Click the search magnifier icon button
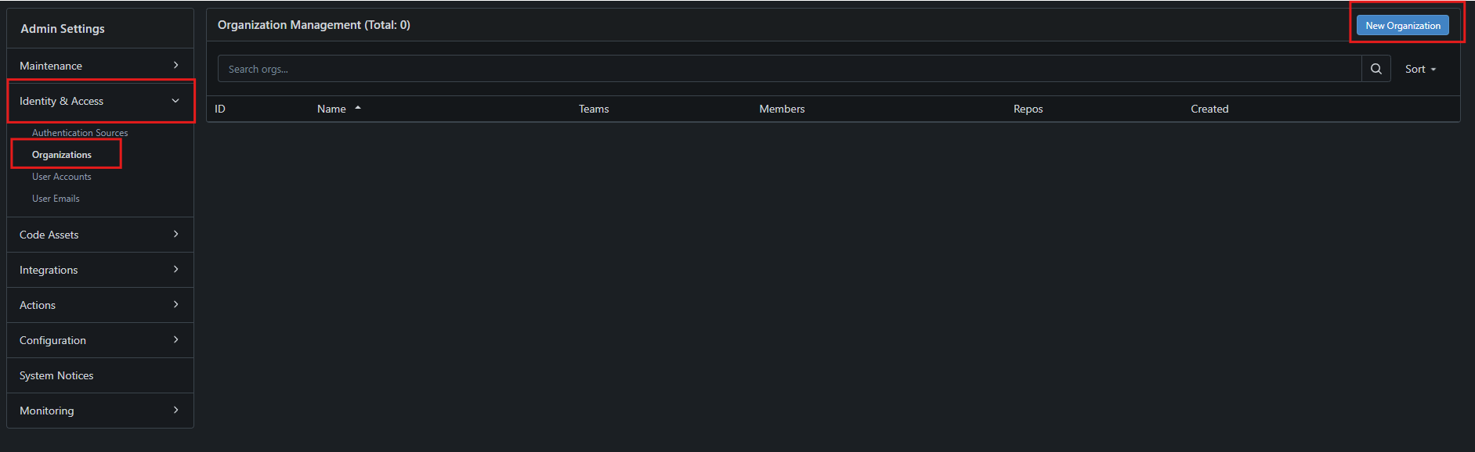Image resolution: width=1475 pixels, height=452 pixels. [1376, 69]
